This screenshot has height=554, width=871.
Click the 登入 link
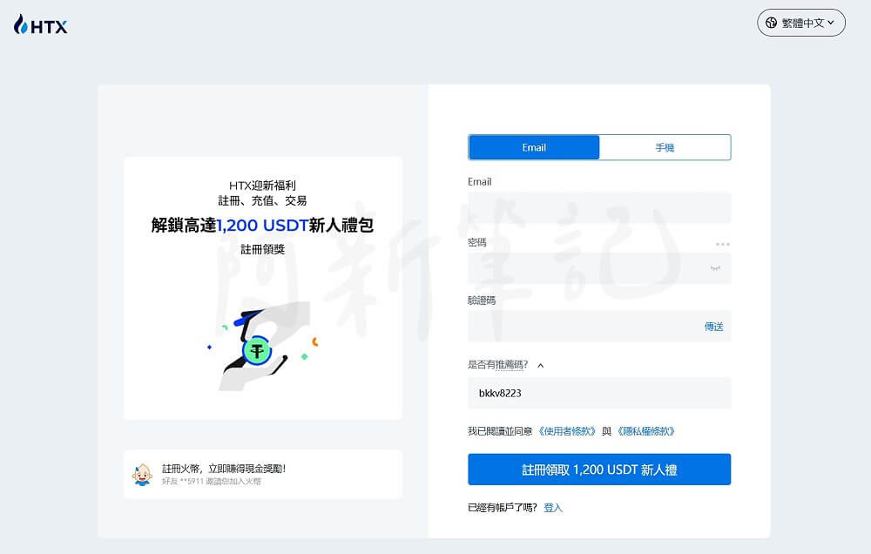coord(553,507)
